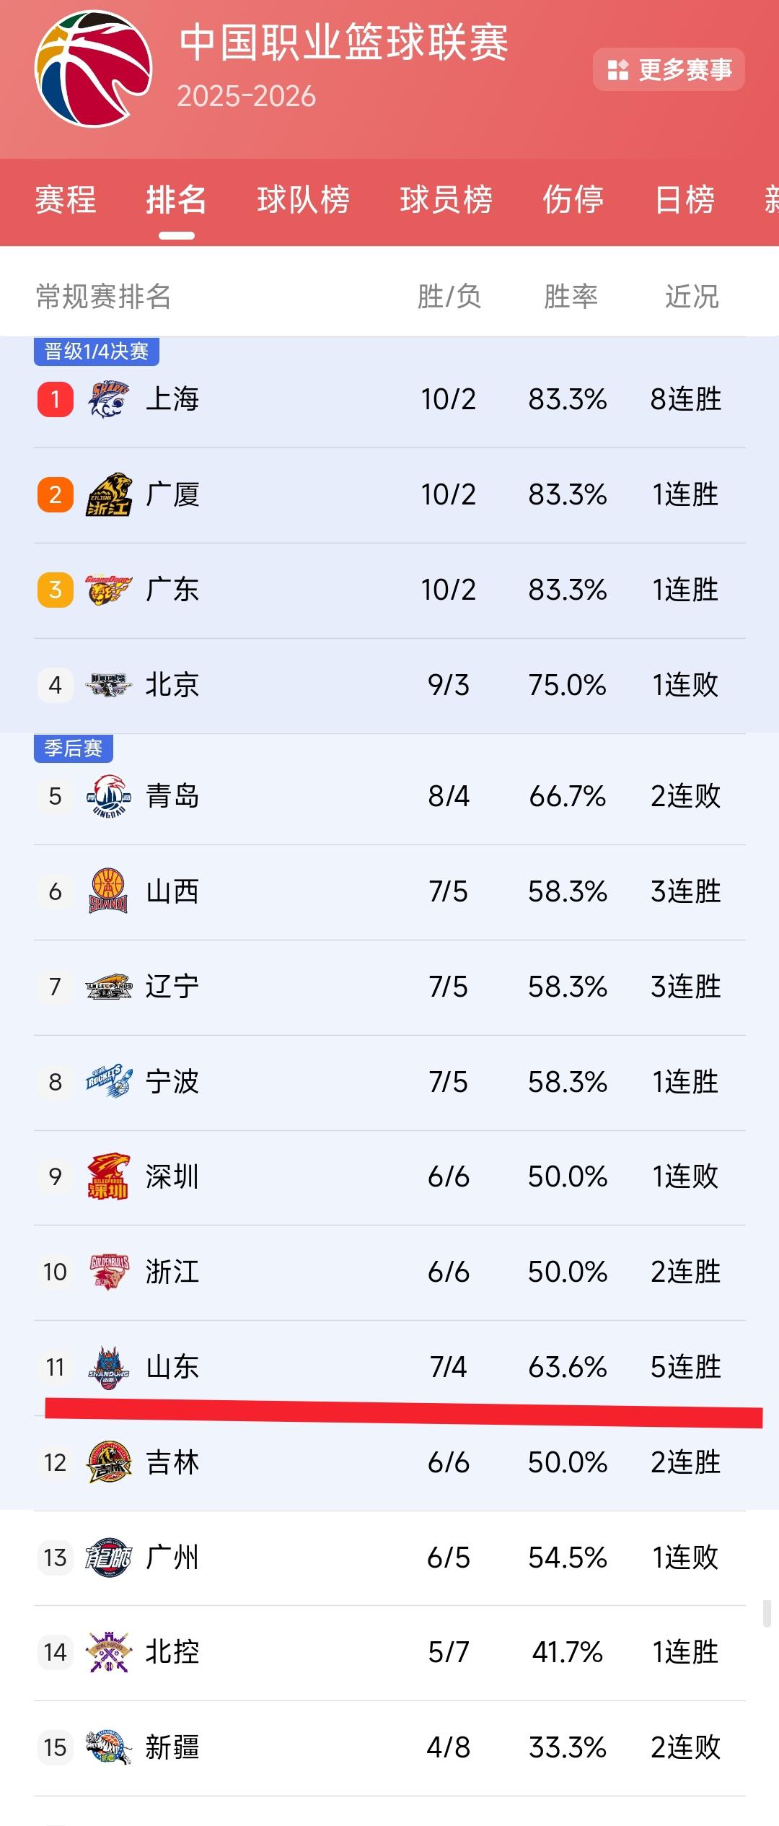Select the 广厦 Zhejiang Lions logo
Viewport: 779px width, 1826px height.
[108, 496]
